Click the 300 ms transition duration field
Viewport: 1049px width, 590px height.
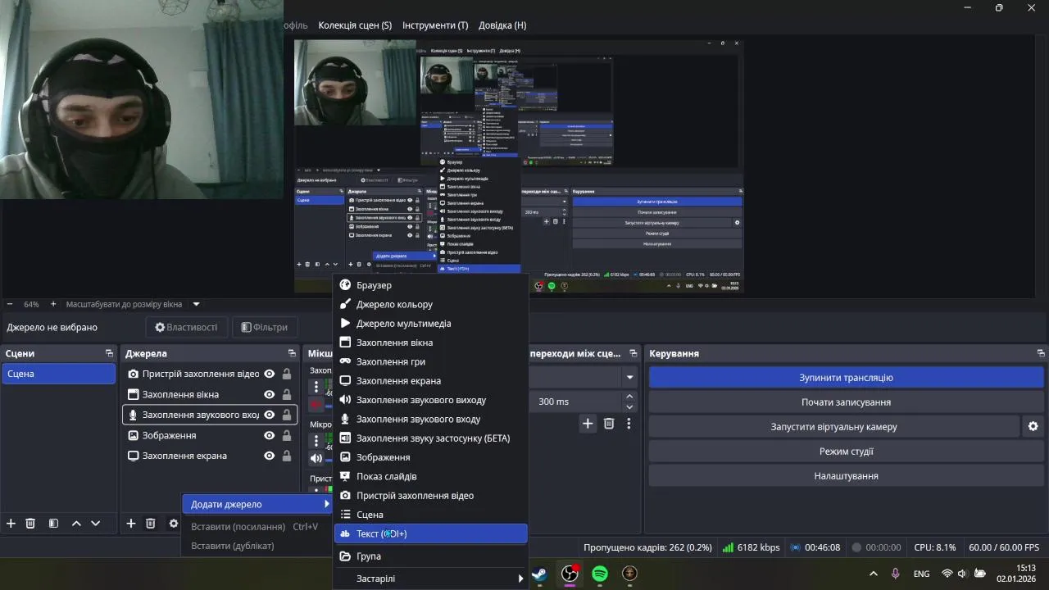pyautogui.click(x=574, y=402)
